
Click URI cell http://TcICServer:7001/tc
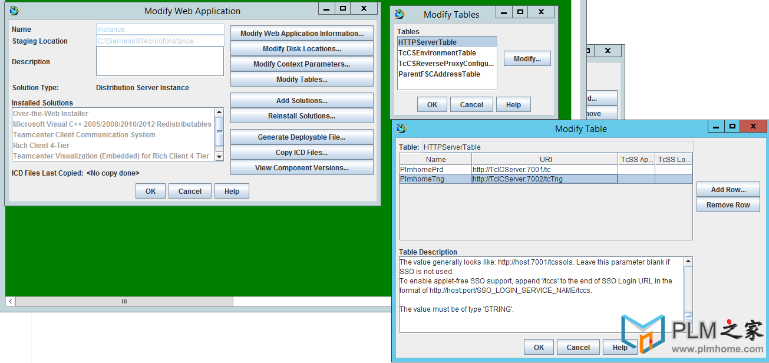click(545, 170)
